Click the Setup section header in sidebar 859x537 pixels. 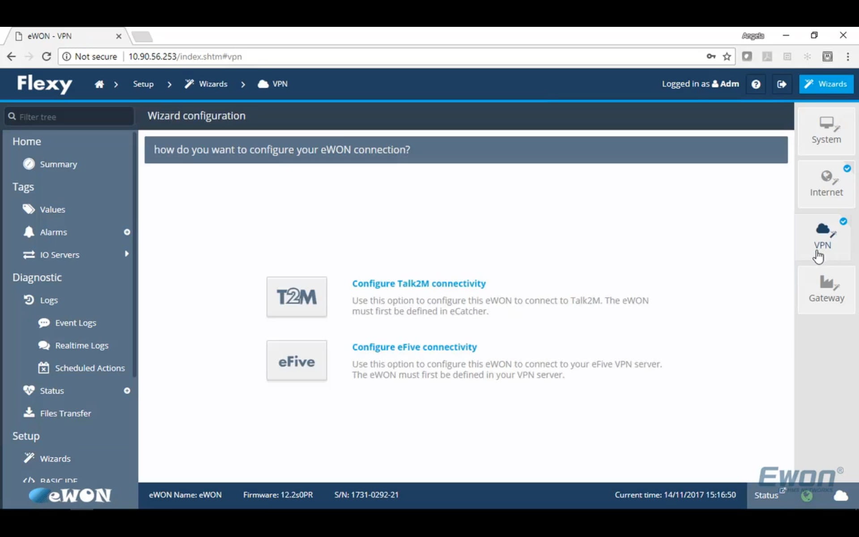26,436
